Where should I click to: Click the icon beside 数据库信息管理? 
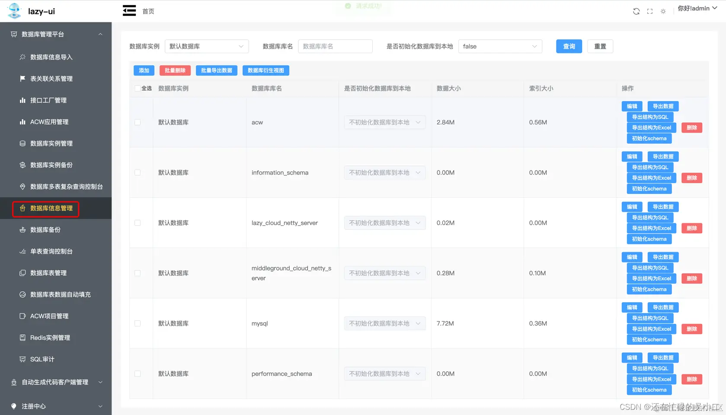[22, 208]
